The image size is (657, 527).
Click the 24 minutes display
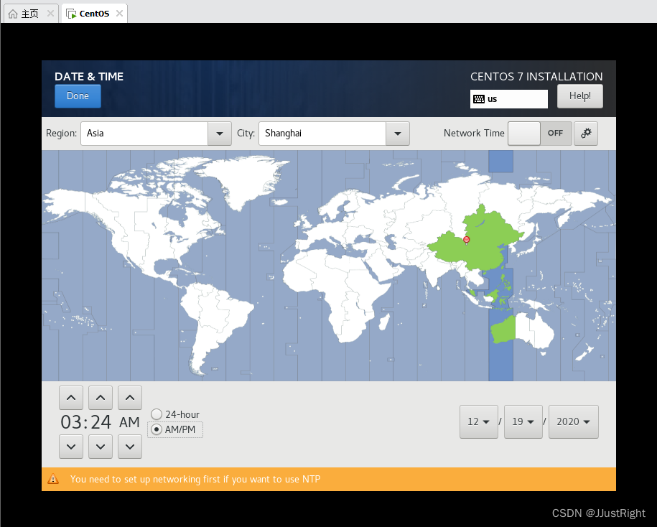click(x=101, y=422)
